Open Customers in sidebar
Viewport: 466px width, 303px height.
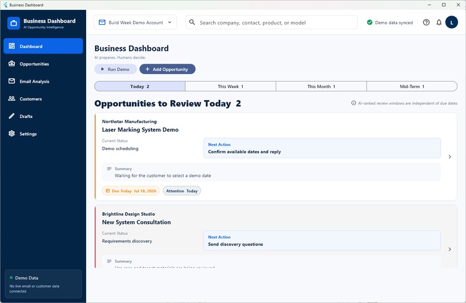43,99
